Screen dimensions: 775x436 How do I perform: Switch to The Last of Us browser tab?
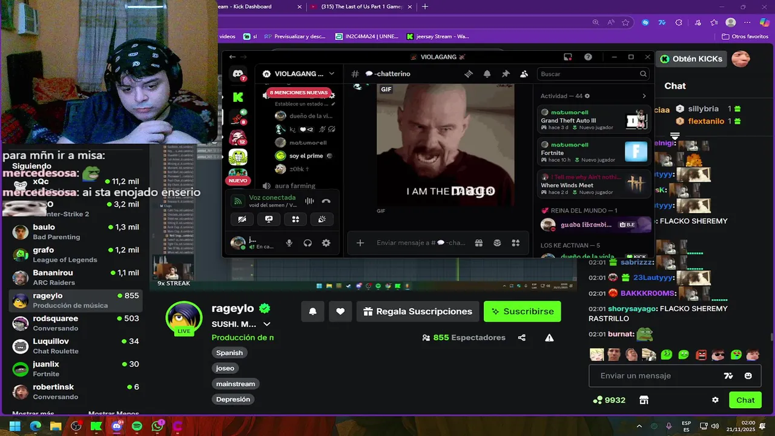[x=362, y=7]
